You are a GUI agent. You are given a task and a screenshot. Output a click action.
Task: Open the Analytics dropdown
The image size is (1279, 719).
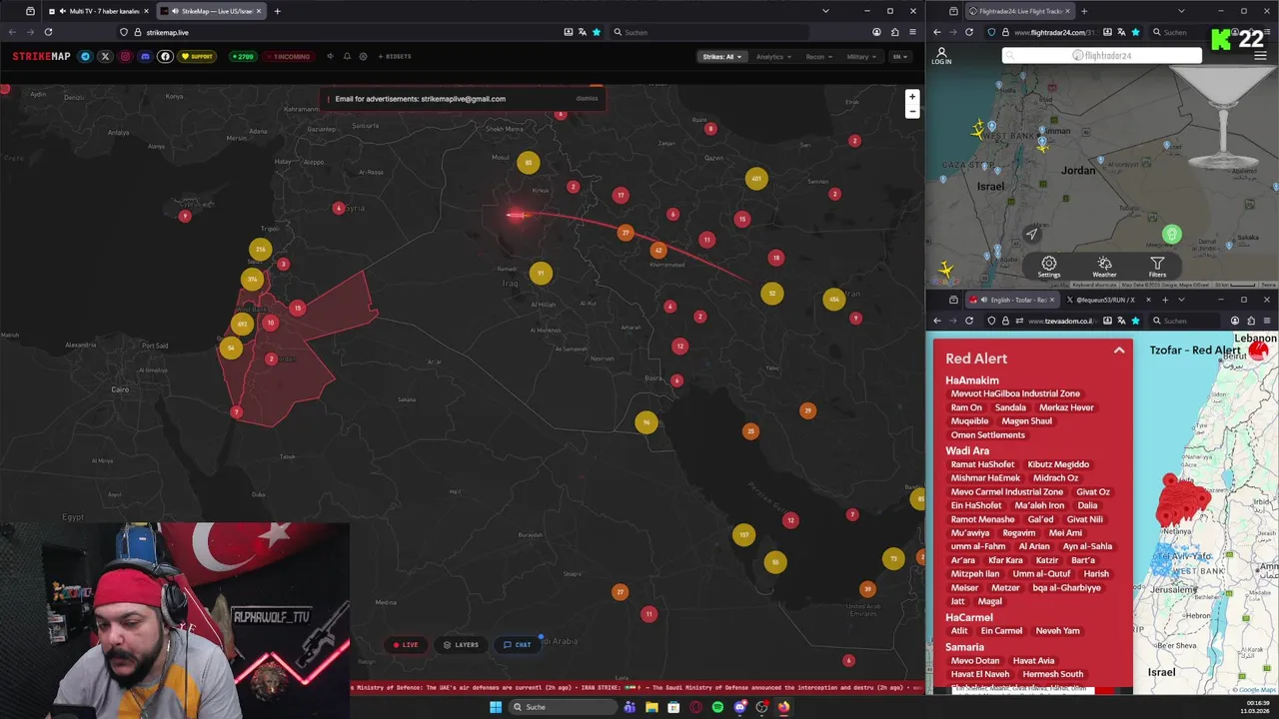click(x=773, y=57)
